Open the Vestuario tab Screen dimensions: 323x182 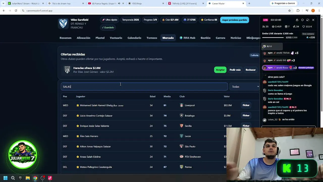116,38
